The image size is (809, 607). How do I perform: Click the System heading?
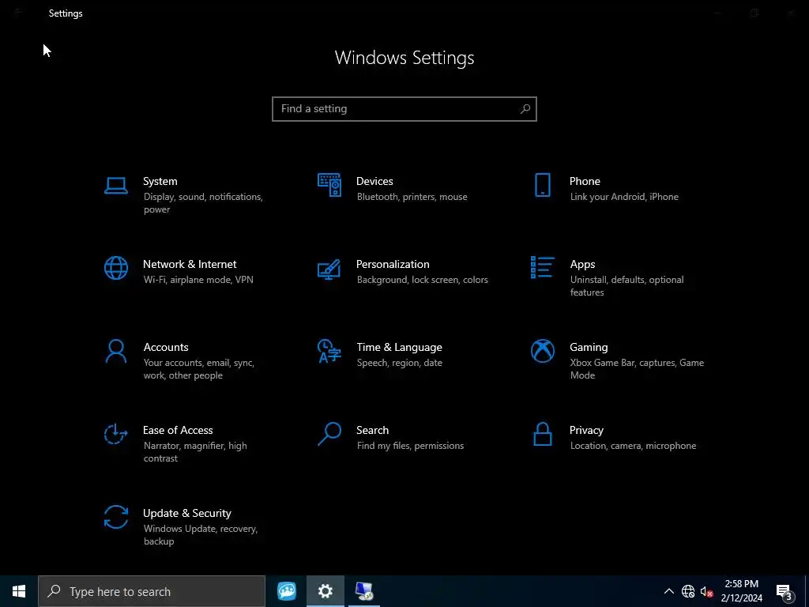click(160, 181)
